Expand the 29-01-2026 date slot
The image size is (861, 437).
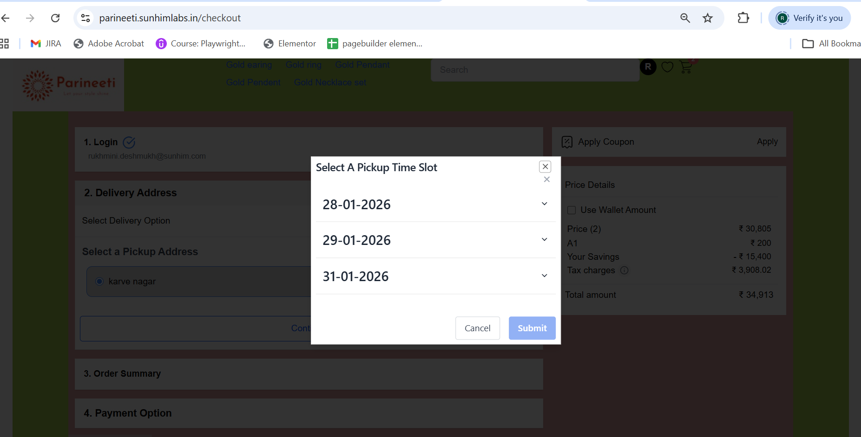(436, 240)
